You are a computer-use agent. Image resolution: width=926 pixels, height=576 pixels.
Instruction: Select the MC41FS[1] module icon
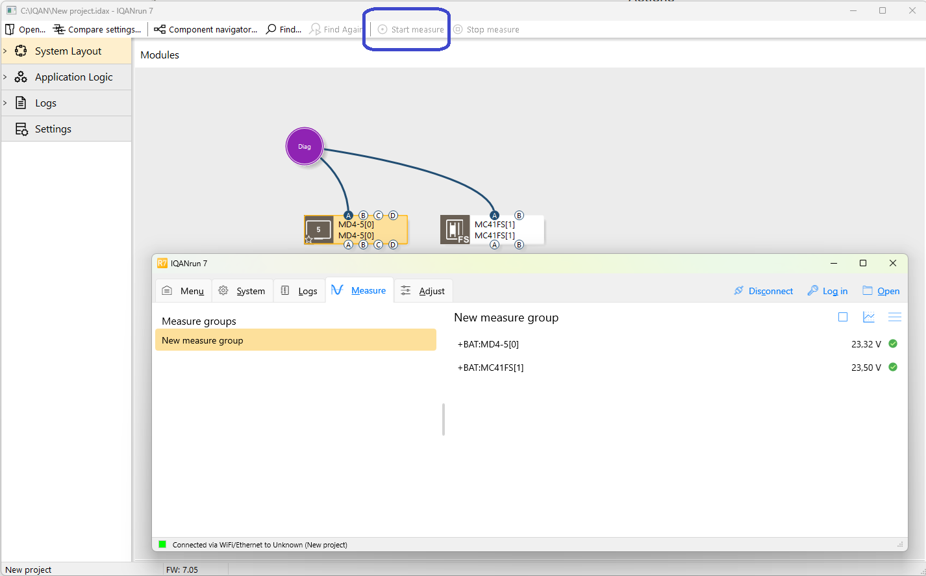(x=455, y=230)
